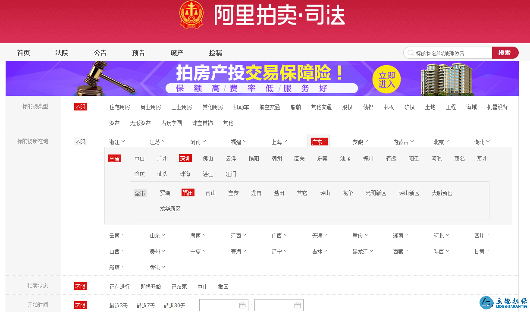Collapse the selected 广东 province tab
The width and height of the screenshot is (530, 312).
(x=319, y=142)
